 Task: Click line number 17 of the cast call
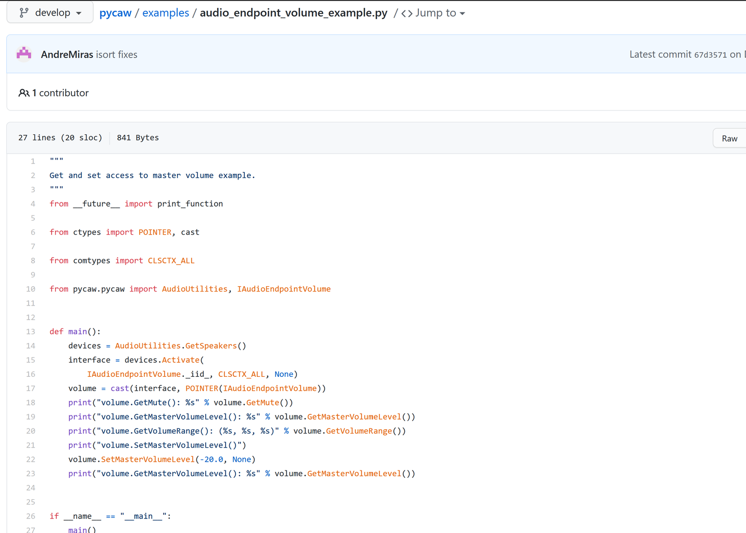coord(31,389)
